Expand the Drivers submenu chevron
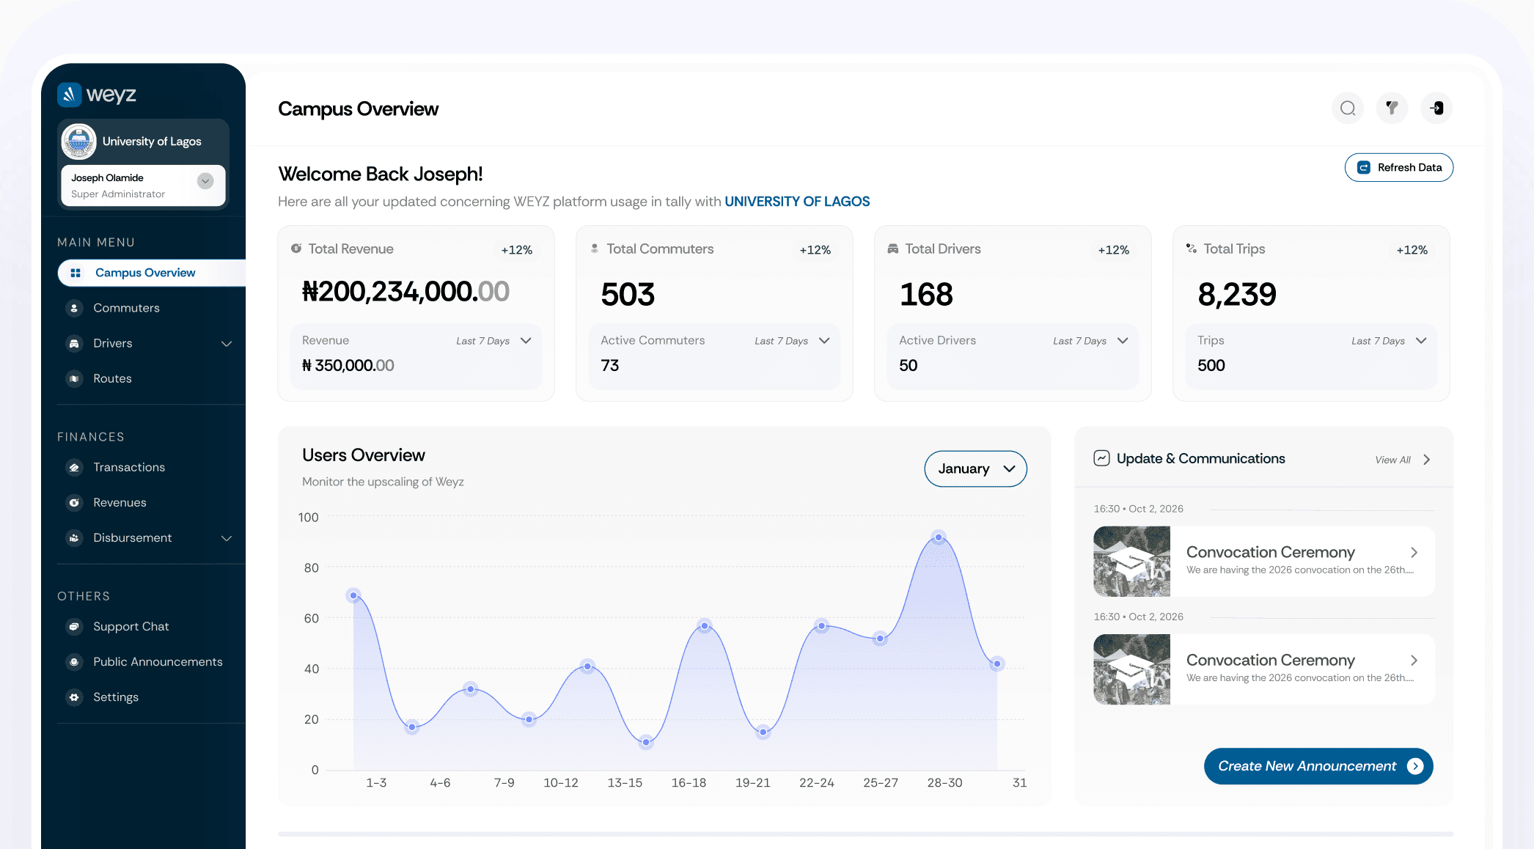The height and width of the screenshot is (849, 1534). pyautogui.click(x=227, y=344)
